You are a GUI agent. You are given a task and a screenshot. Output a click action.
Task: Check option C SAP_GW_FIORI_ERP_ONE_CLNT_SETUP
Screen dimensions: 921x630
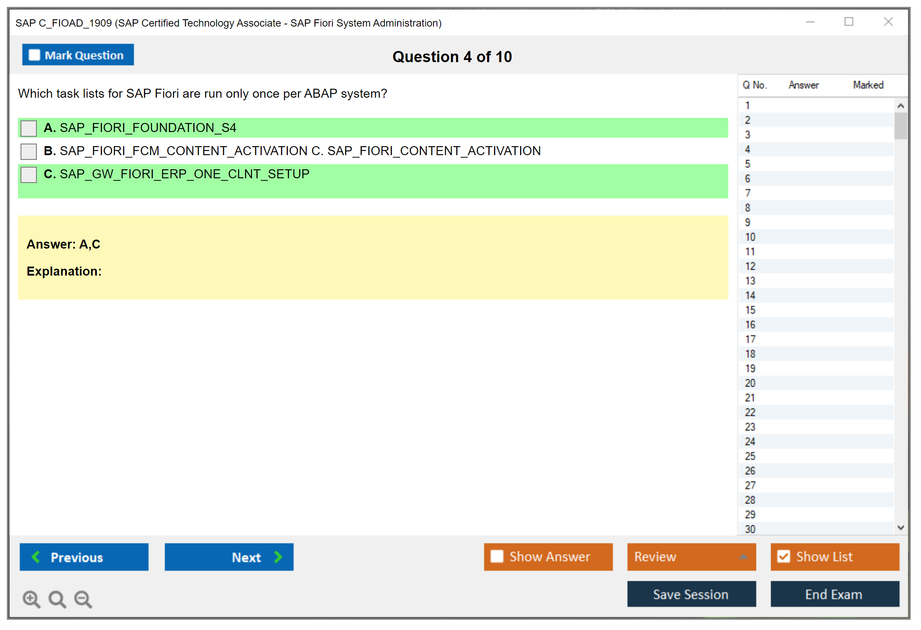tap(29, 174)
